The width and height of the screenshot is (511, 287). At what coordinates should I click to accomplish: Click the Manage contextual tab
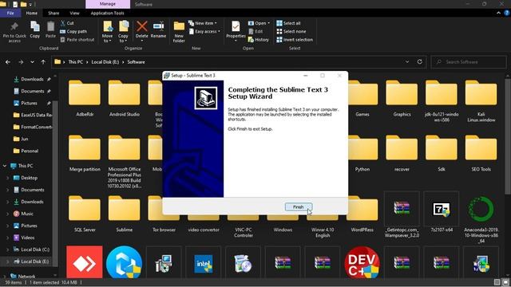coord(108,4)
